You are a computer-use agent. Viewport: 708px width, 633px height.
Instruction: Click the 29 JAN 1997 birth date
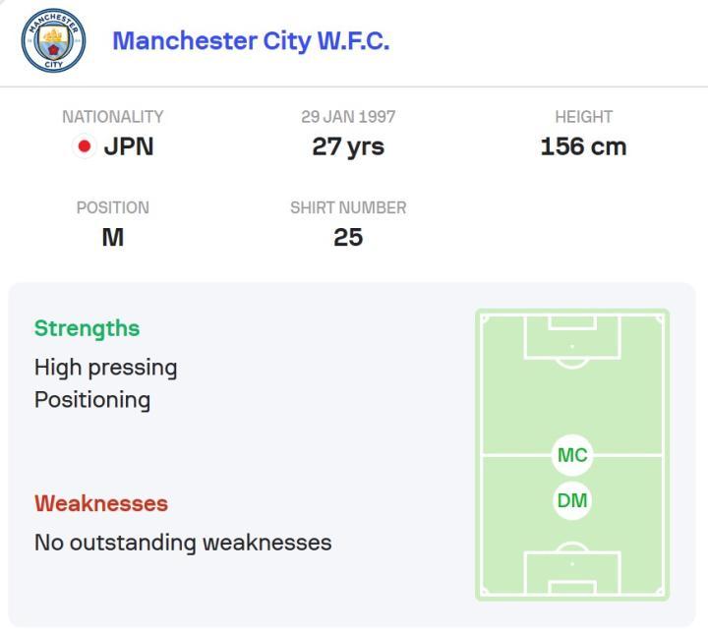348,116
